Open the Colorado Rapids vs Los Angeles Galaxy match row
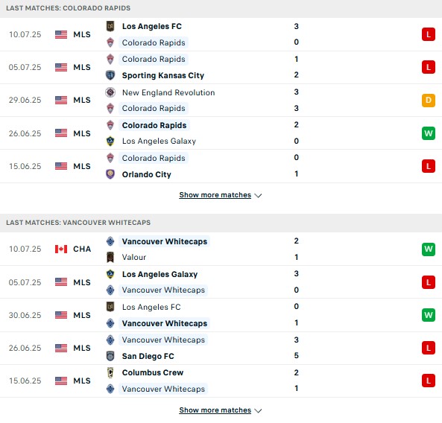The width and height of the screenshot is (442, 423). point(221,133)
